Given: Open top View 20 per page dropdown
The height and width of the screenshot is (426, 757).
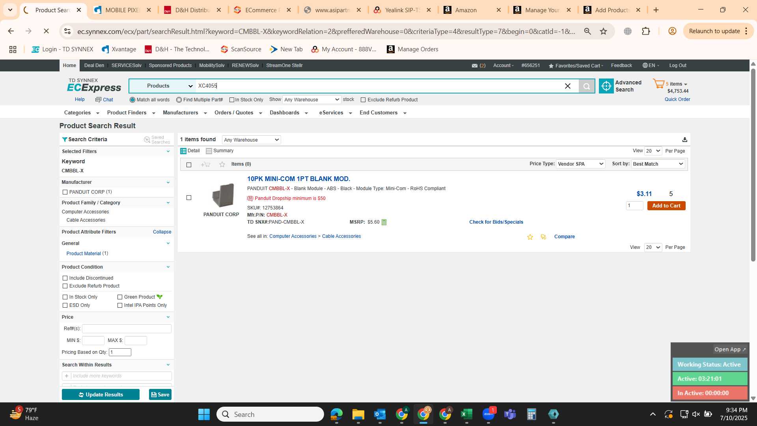Looking at the screenshot, I should coord(653,151).
